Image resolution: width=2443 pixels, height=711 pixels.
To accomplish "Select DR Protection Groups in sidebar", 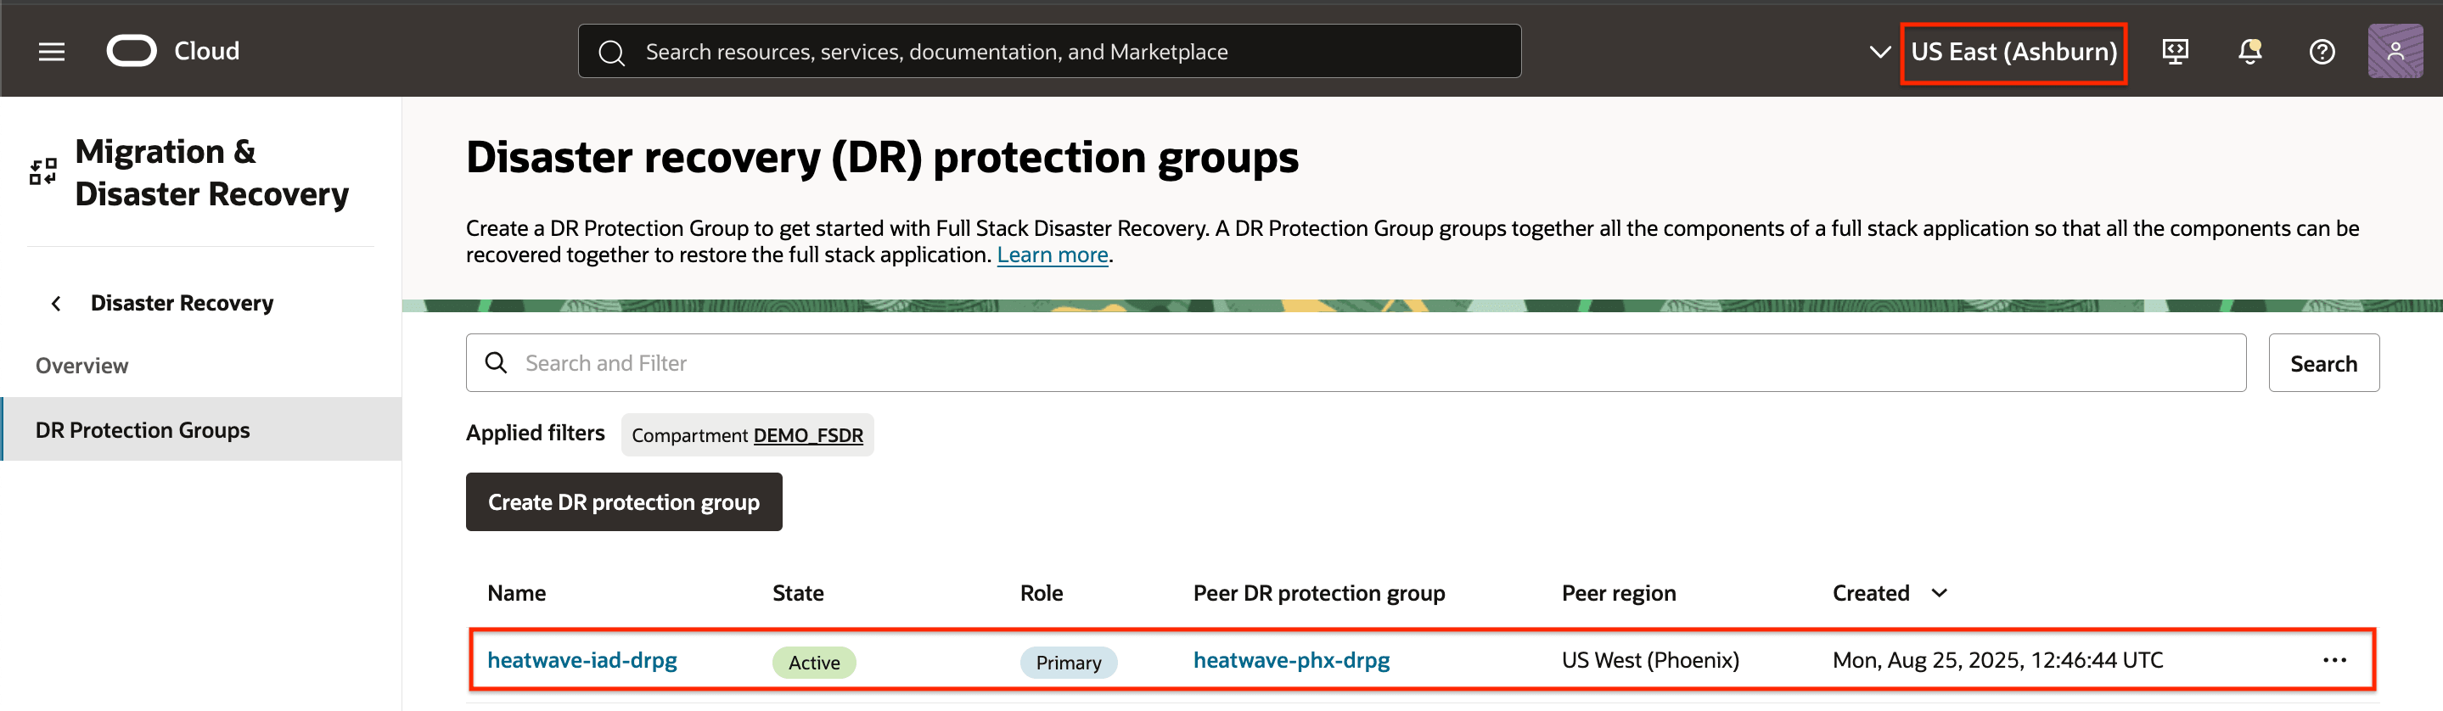I will click(x=201, y=429).
